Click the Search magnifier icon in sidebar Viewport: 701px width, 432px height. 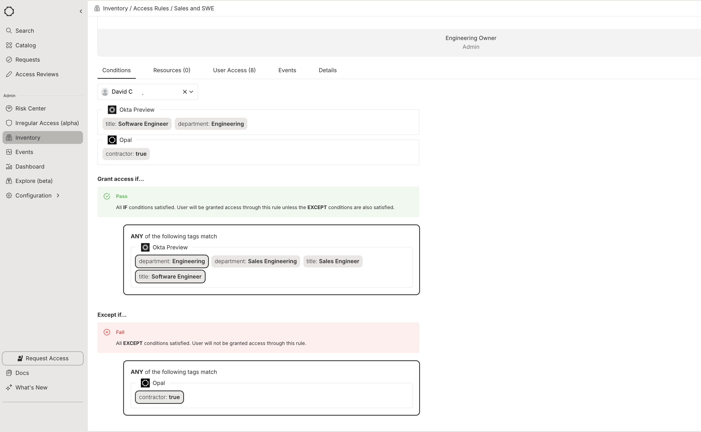coord(9,31)
